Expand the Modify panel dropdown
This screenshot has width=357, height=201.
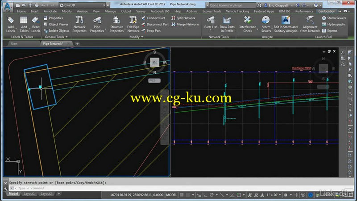coord(136,37)
